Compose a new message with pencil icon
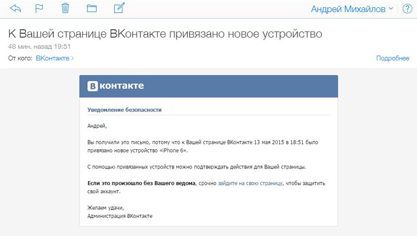 119,8
